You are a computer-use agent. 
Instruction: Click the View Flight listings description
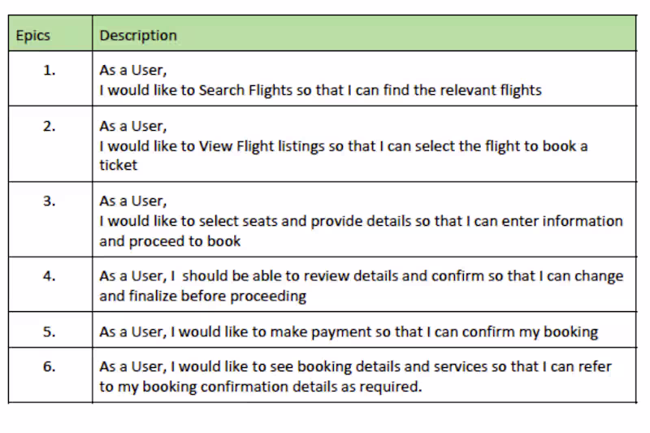pos(343,146)
